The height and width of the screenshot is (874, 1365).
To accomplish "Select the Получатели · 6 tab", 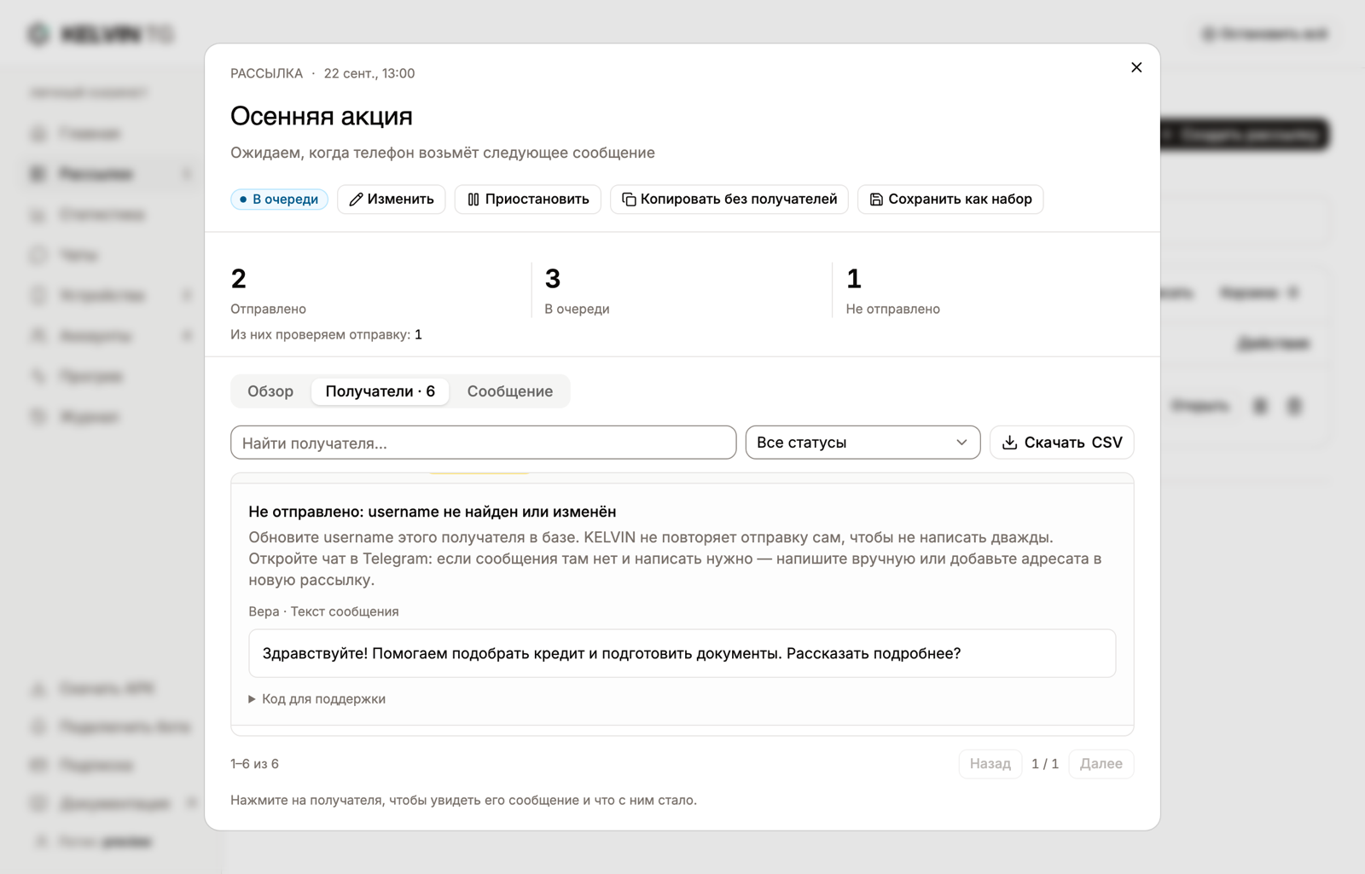I will coord(380,391).
